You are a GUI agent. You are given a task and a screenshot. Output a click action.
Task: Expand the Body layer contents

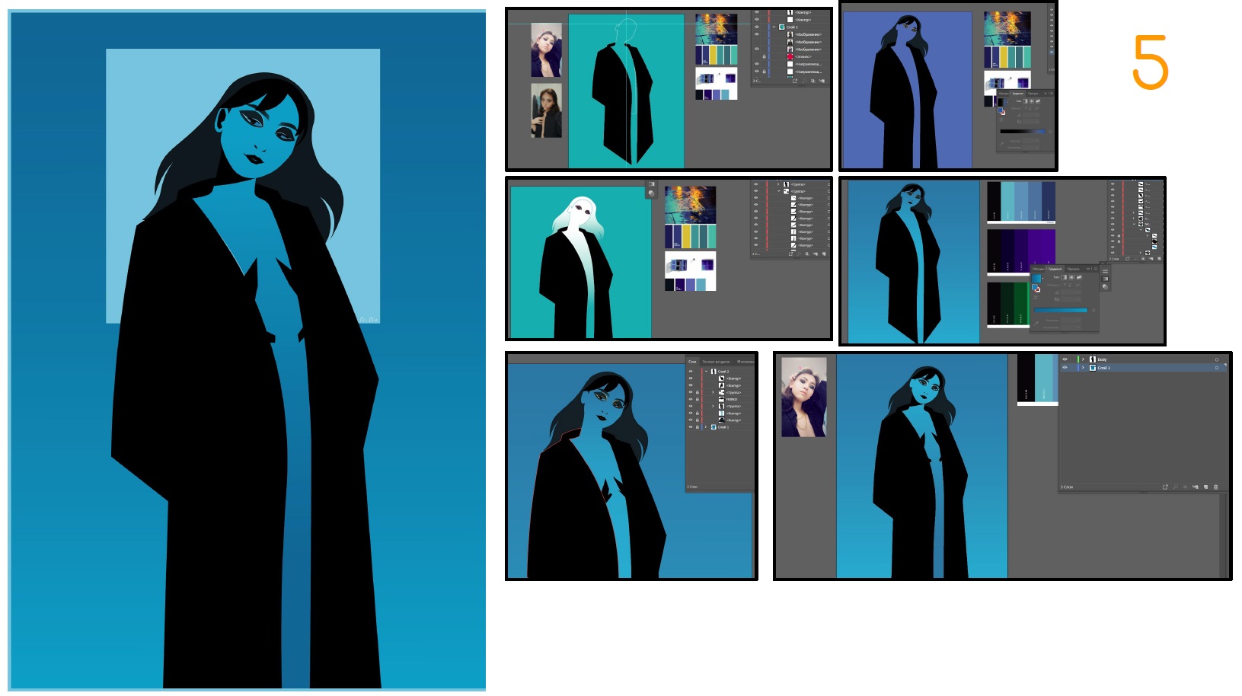(x=1083, y=359)
